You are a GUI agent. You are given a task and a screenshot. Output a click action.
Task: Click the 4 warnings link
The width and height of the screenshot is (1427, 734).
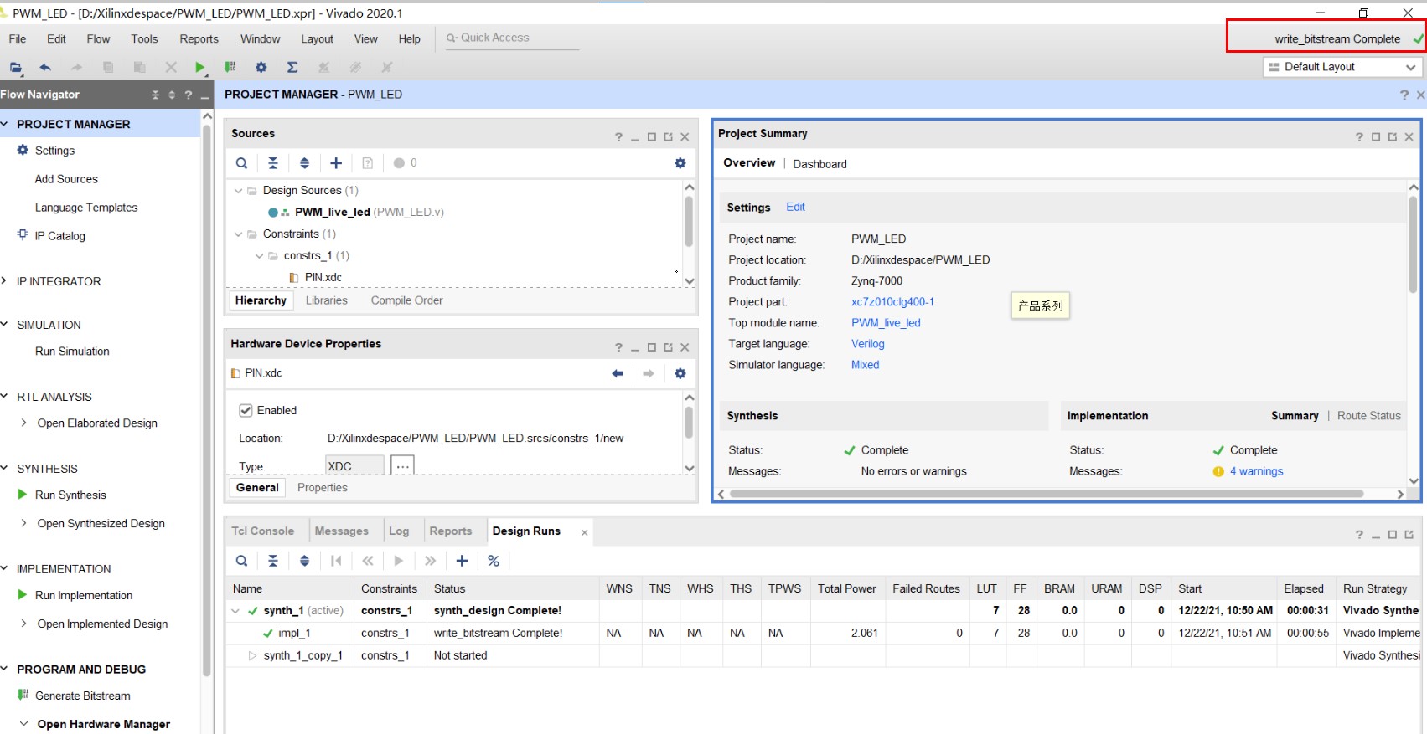(1256, 471)
